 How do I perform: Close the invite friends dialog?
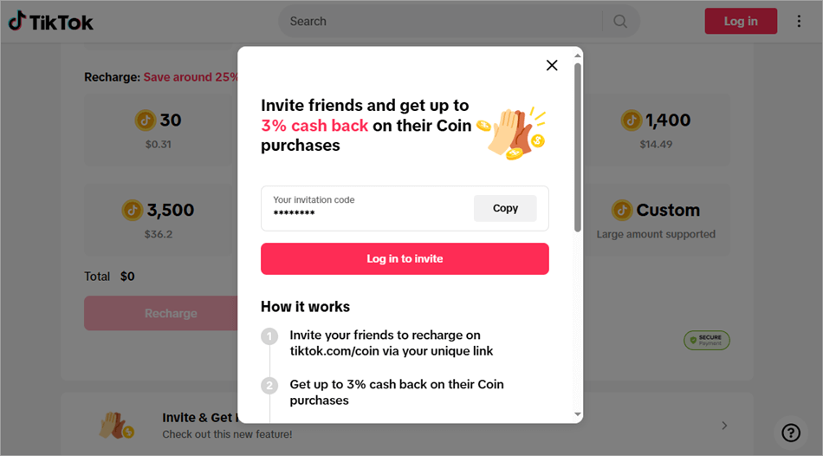pos(552,65)
